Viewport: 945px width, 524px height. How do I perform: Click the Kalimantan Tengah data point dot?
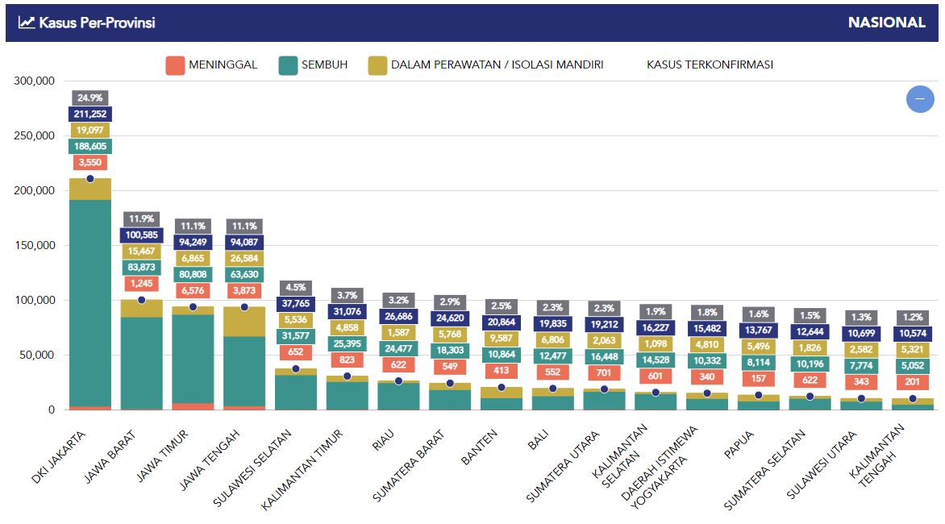click(x=913, y=398)
